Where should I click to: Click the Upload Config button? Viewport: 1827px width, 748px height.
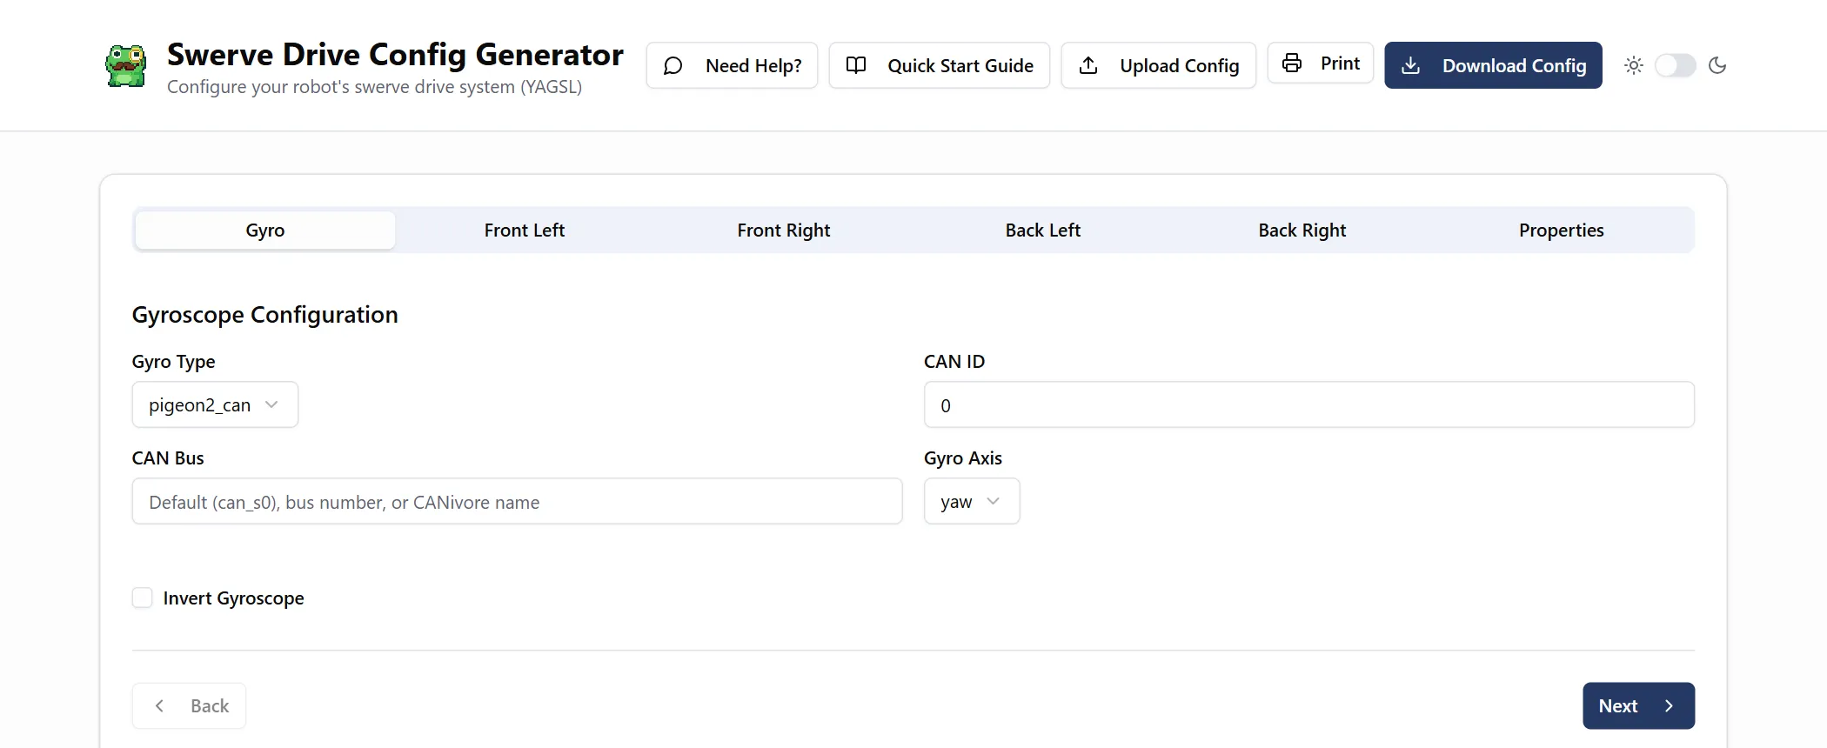(1159, 65)
